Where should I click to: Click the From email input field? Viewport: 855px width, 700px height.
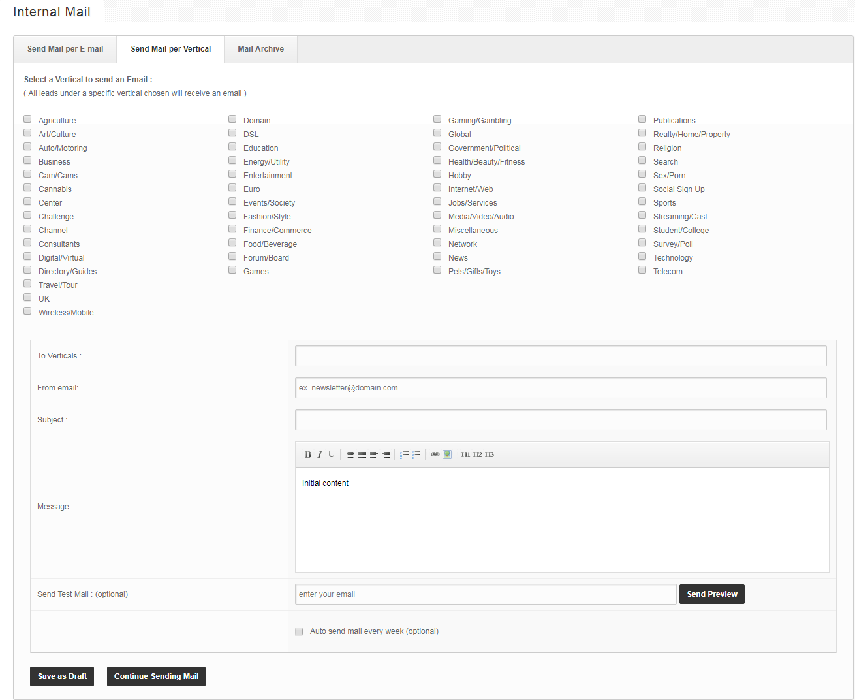pyautogui.click(x=561, y=388)
